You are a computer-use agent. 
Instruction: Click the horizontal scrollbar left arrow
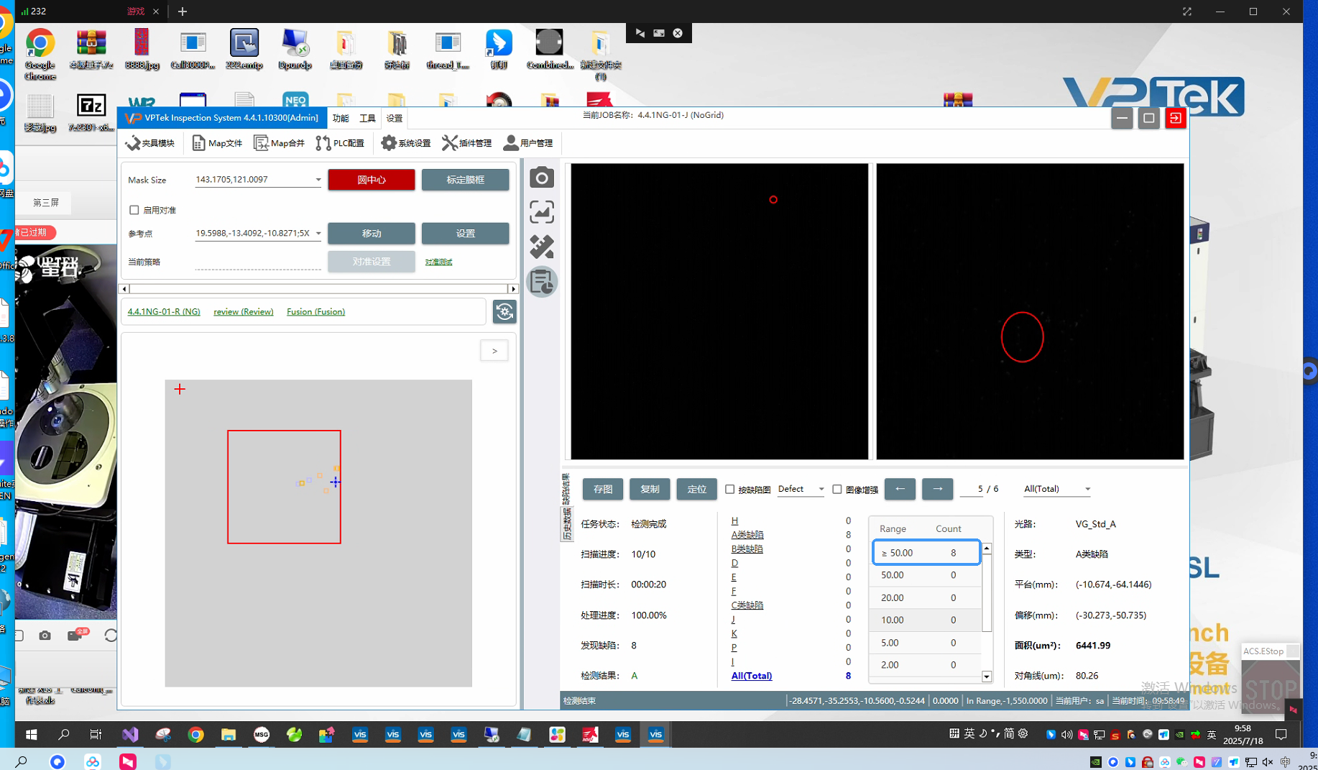pos(124,289)
